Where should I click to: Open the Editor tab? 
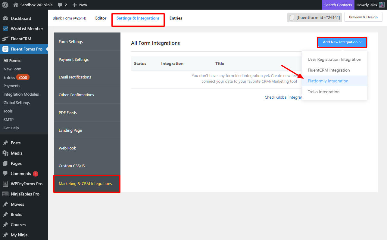(101, 18)
